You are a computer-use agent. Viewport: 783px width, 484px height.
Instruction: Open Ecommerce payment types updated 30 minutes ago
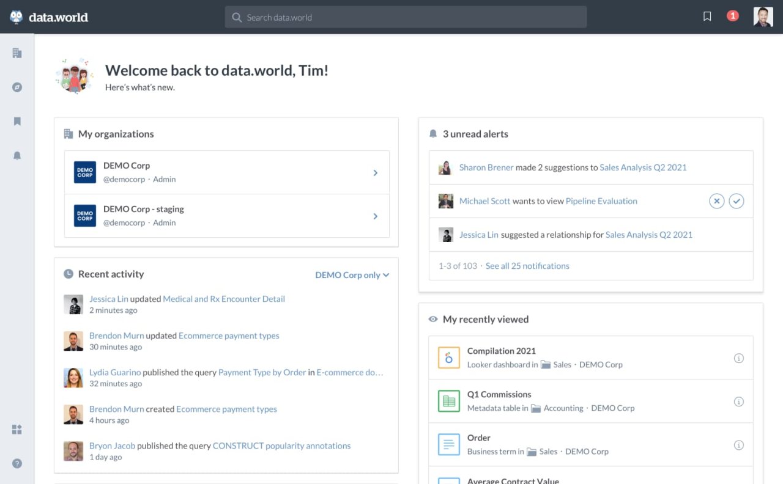(229, 335)
